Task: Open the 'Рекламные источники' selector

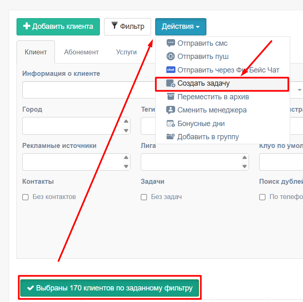Action: [76, 162]
